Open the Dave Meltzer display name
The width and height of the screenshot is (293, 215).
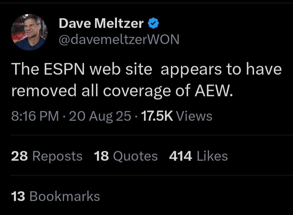pos(101,23)
